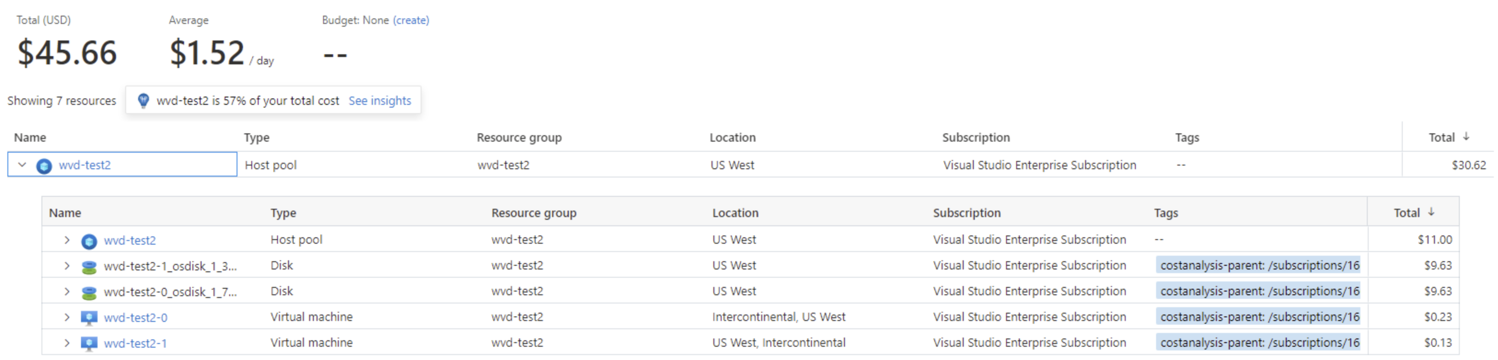Screen dimensions: 1498x360
Task: Click the virtual machine icon for wvd-test2-1
Action: (89, 343)
